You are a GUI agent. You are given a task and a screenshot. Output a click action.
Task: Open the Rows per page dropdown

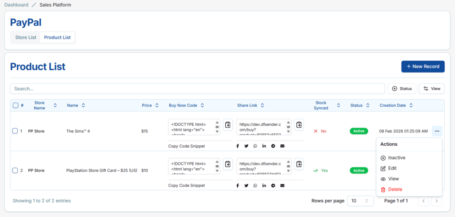360,201
